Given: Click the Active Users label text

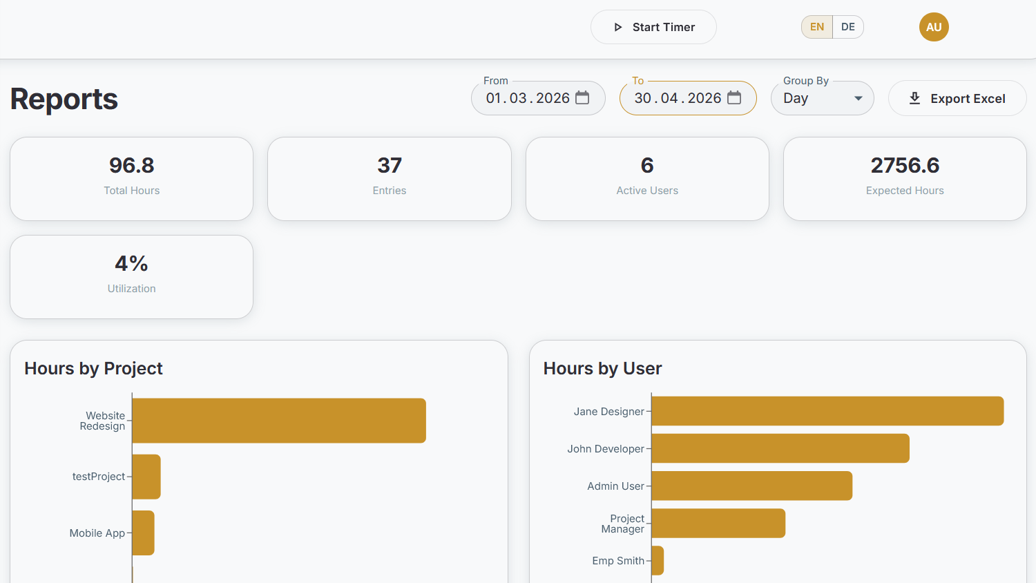Looking at the screenshot, I should [647, 191].
